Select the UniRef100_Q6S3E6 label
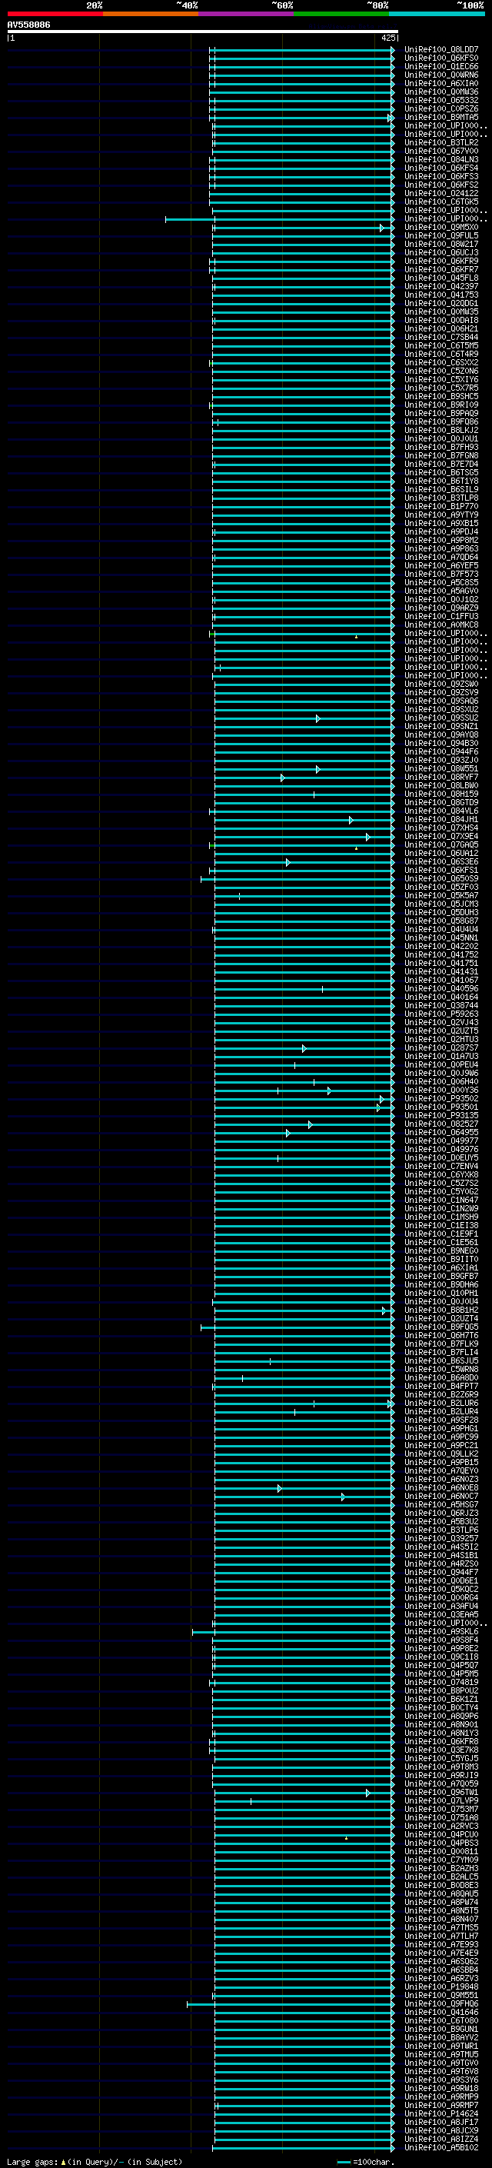 (x=441, y=862)
